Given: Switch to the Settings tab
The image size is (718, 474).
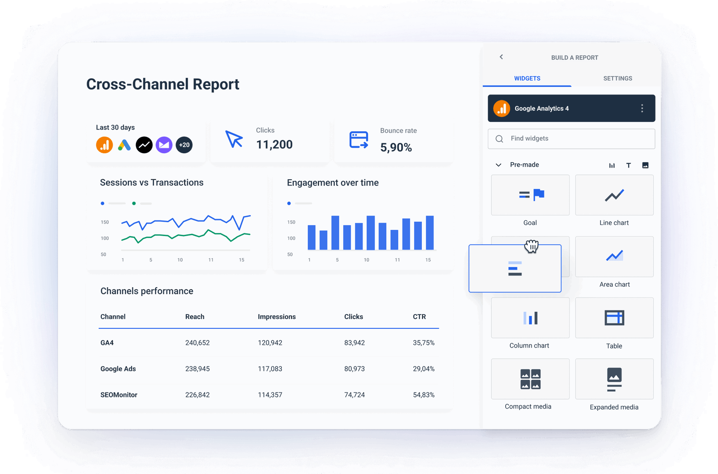Looking at the screenshot, I should [x=617, y=78].
